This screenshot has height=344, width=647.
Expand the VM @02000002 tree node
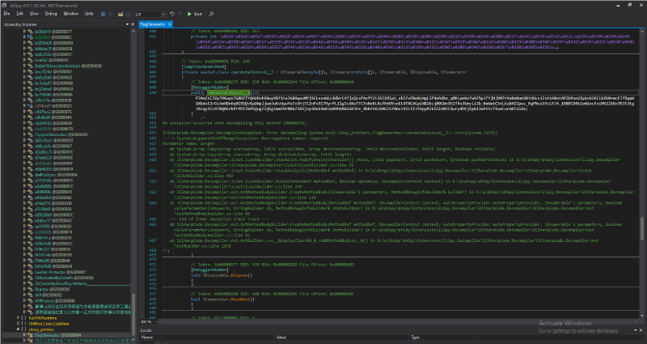[x=24, y=295]
